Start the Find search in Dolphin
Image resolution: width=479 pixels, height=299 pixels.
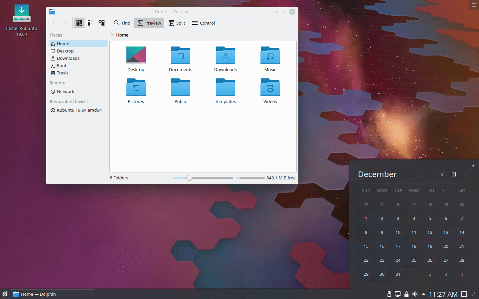122,23
